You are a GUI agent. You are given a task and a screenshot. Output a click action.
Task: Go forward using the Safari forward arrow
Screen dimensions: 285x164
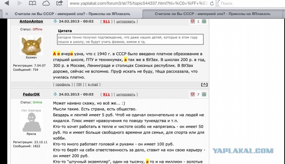[20, 3]
